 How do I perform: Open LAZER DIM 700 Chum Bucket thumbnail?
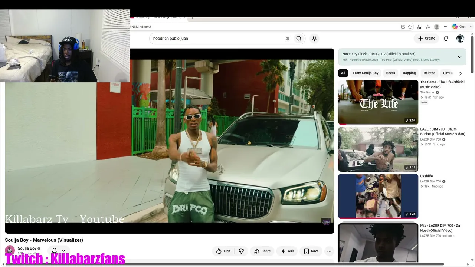tap(378, 149)
